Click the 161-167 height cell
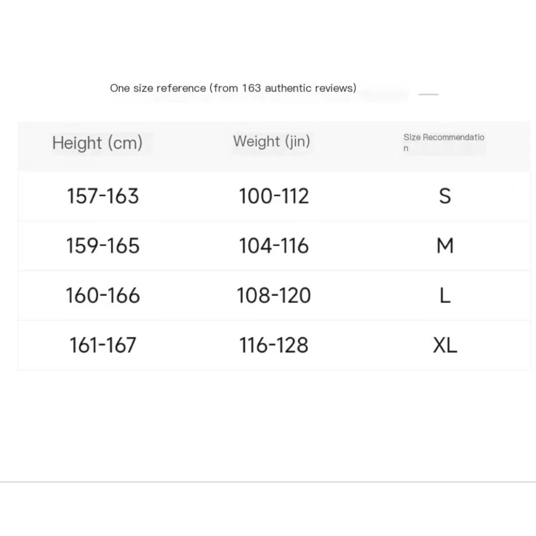Viewport: 536px width, 536px height. click(103, 345)
